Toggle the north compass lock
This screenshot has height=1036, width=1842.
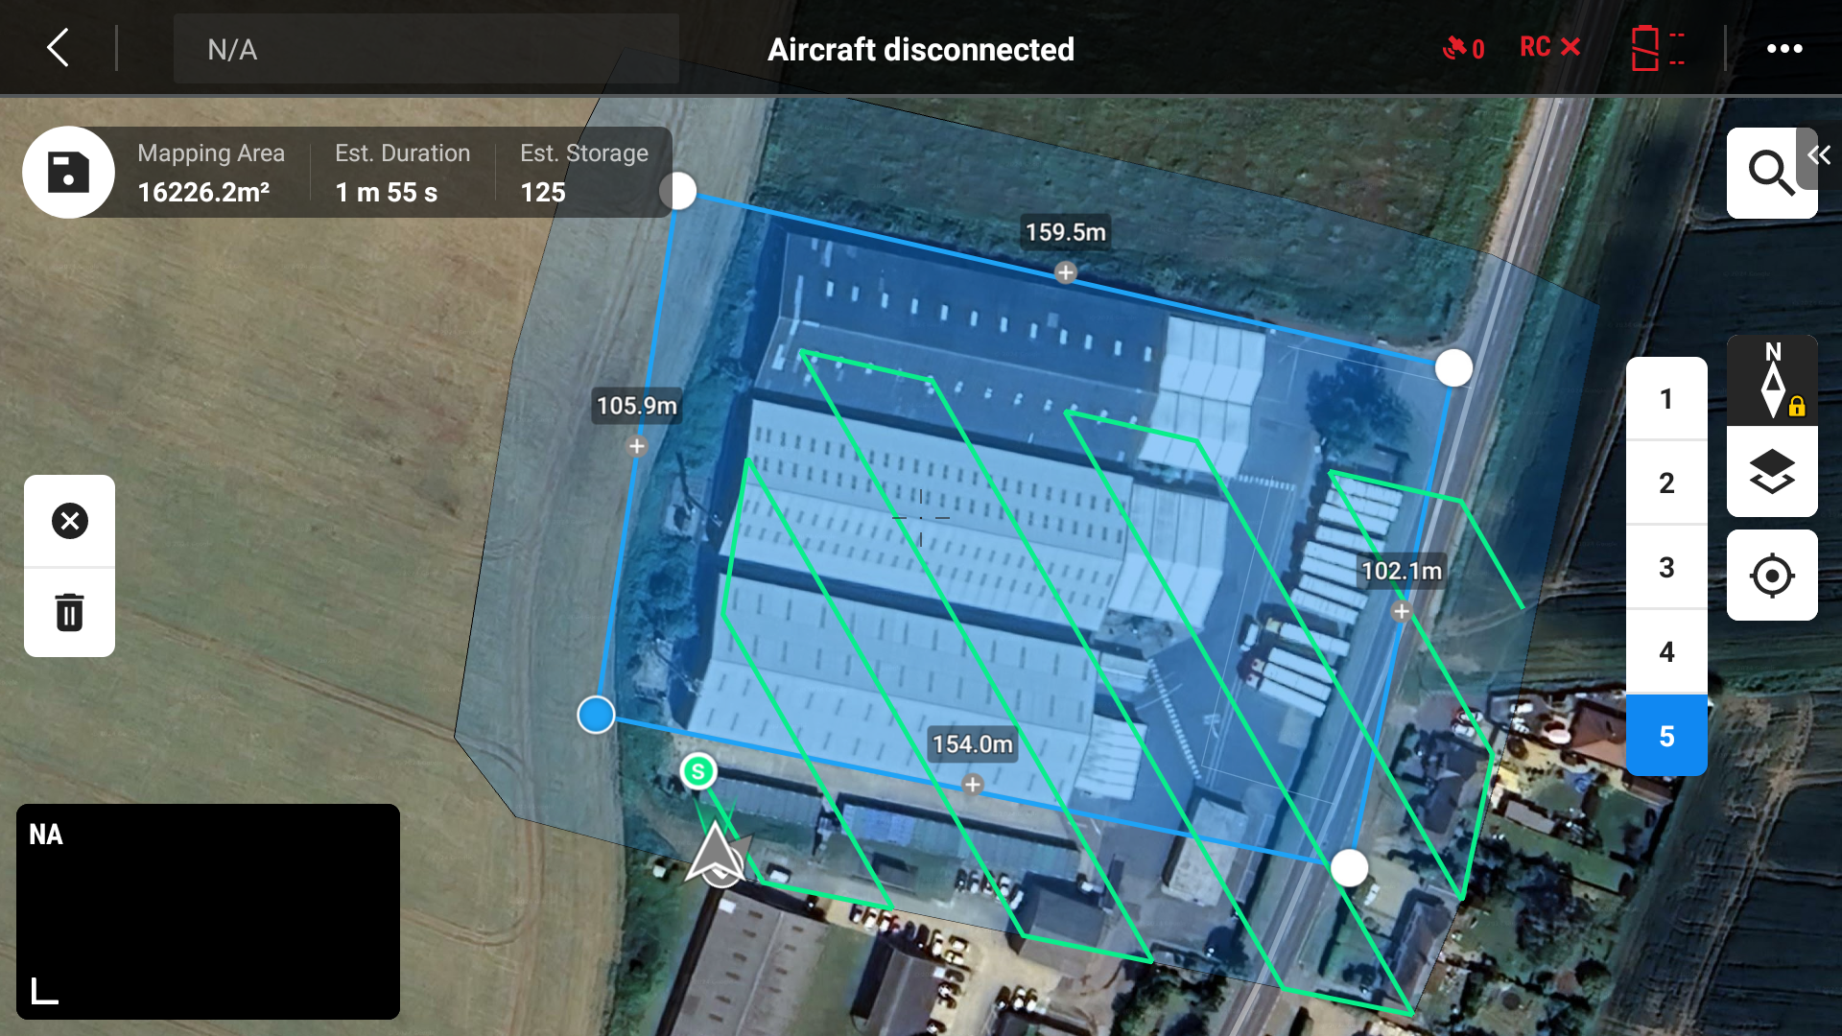tap(1772, 381)
